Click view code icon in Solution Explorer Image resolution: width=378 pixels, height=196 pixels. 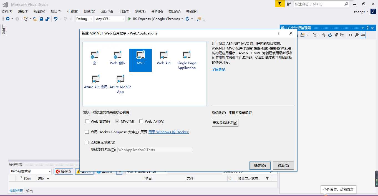351,35
